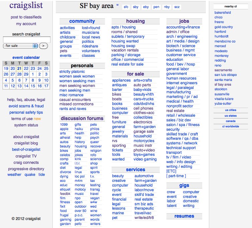Expand the canada list
The image size is (252, 228).
pos(231,121)
